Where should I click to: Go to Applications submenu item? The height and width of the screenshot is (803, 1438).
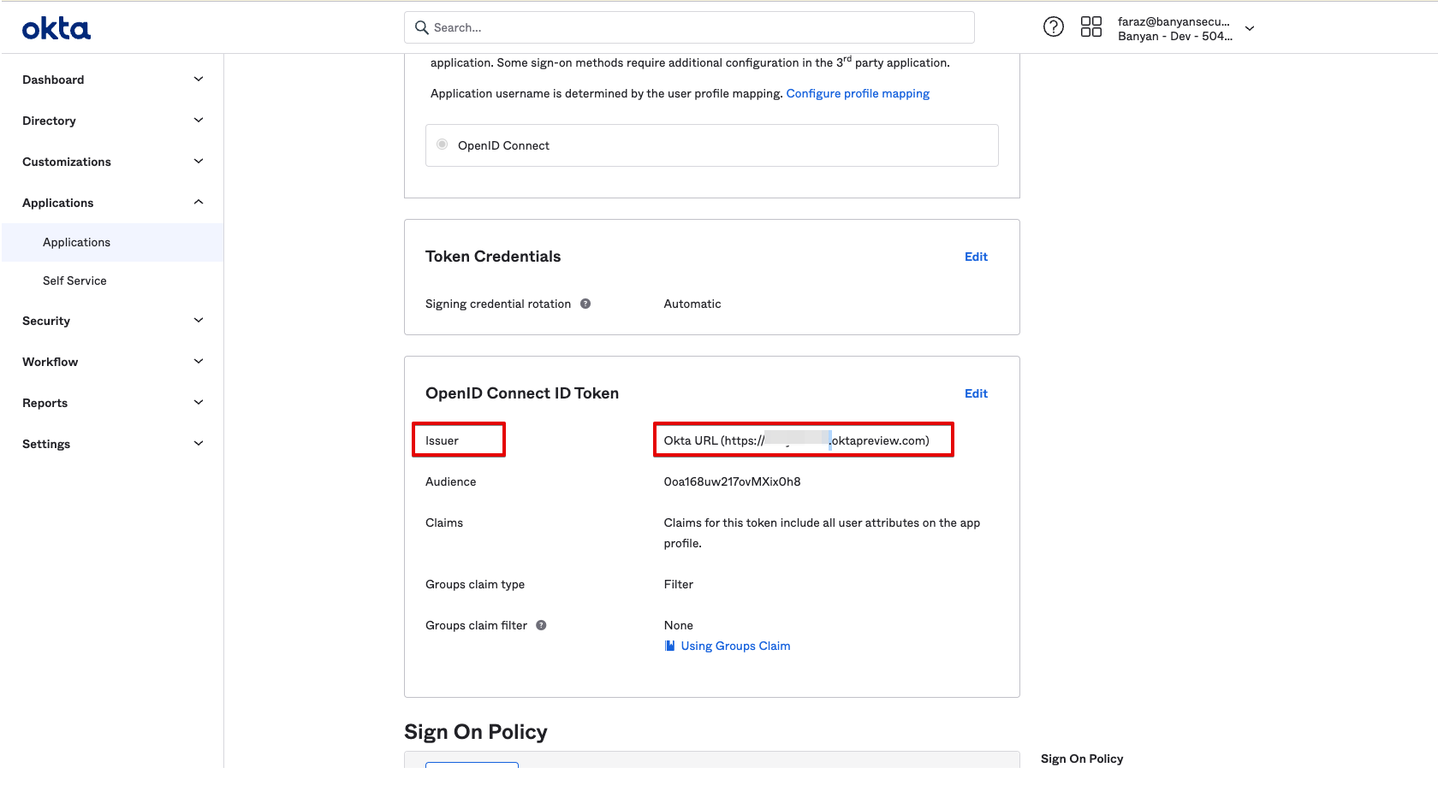tap(77, 242)
